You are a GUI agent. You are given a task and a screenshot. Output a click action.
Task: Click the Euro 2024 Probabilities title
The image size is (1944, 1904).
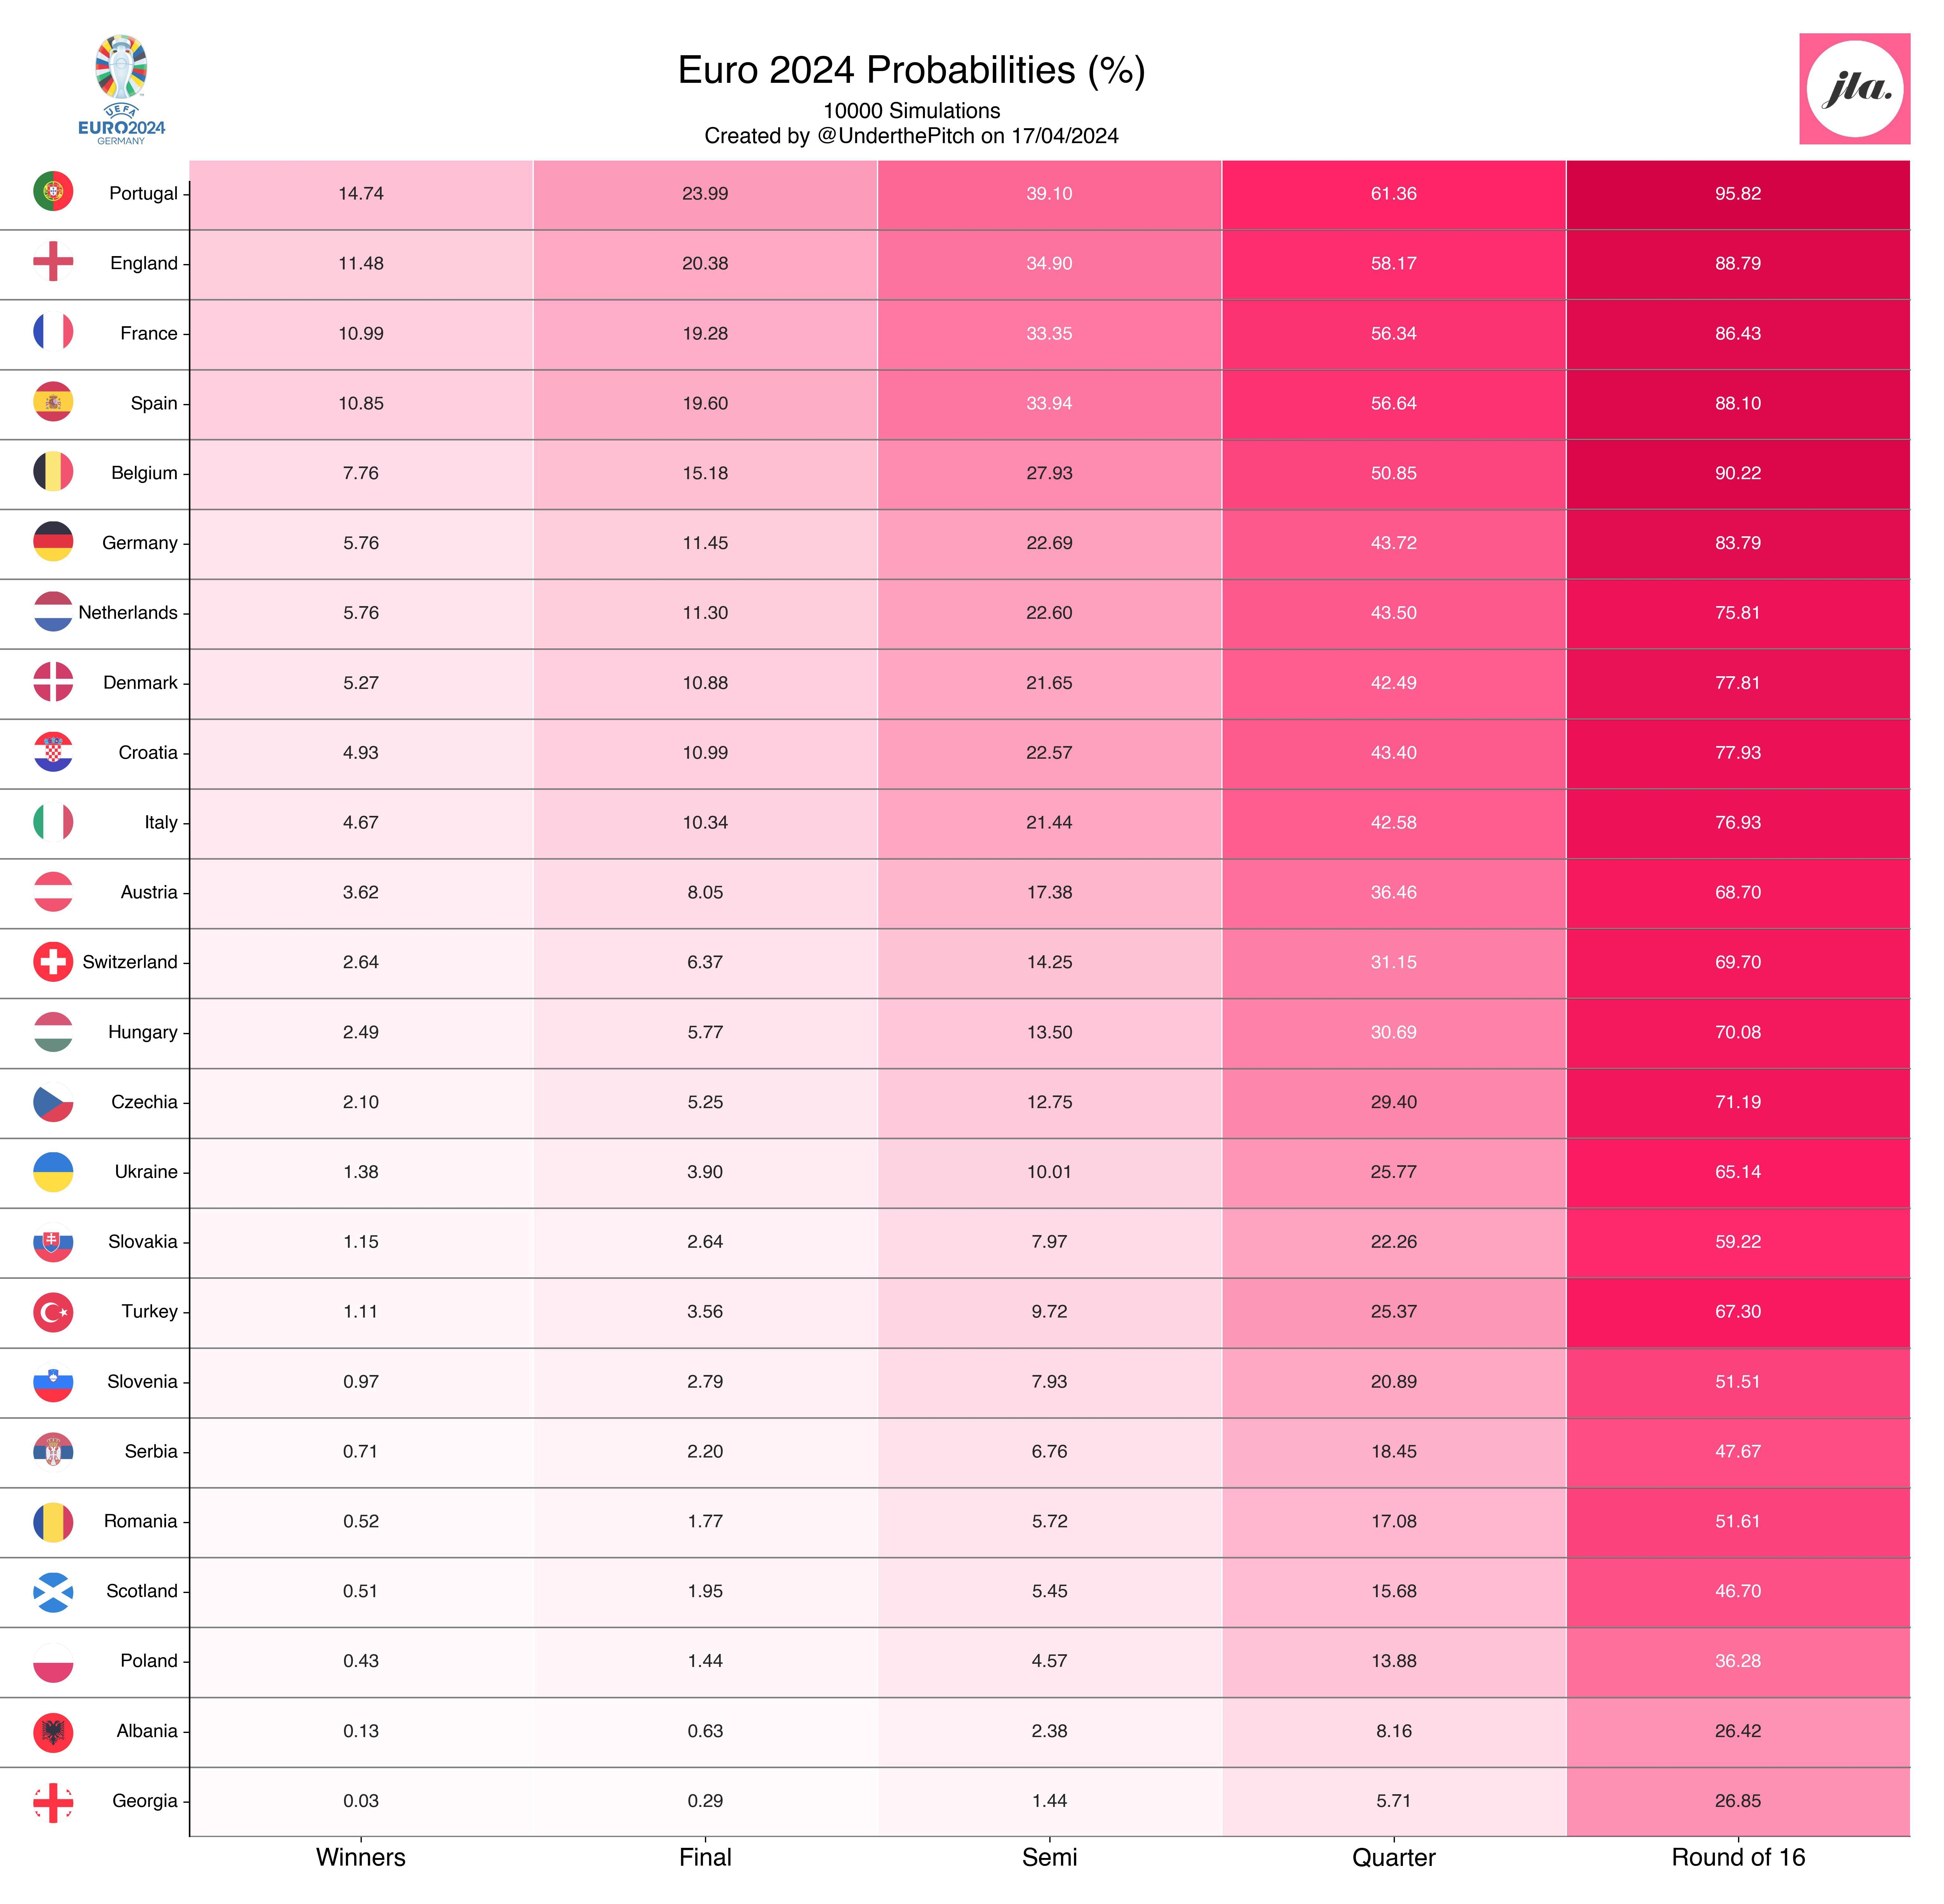pyautogui.click(x=911, y=70)
